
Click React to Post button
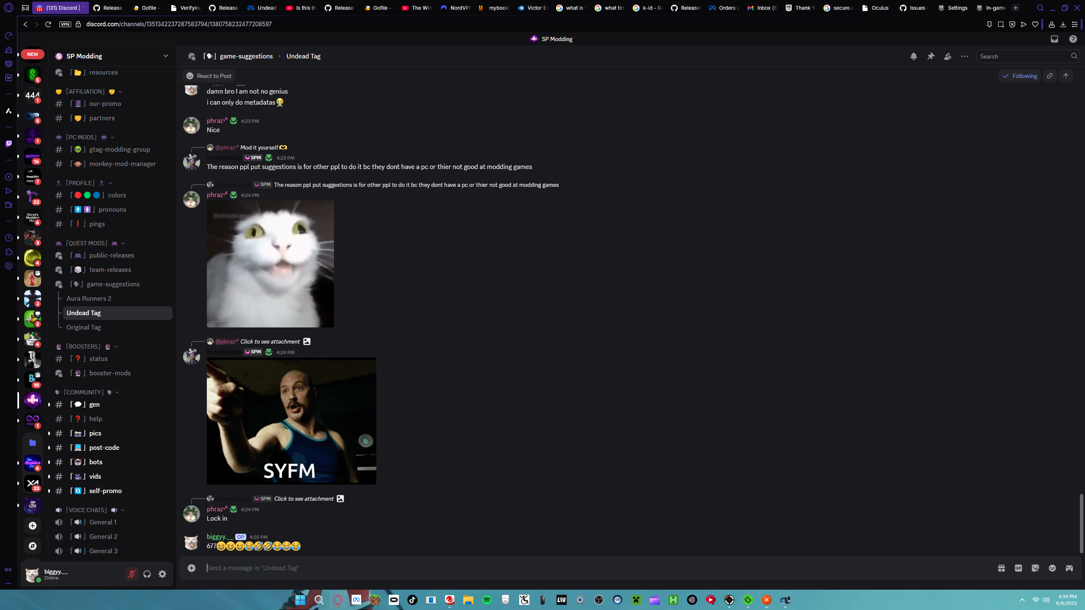209,76
